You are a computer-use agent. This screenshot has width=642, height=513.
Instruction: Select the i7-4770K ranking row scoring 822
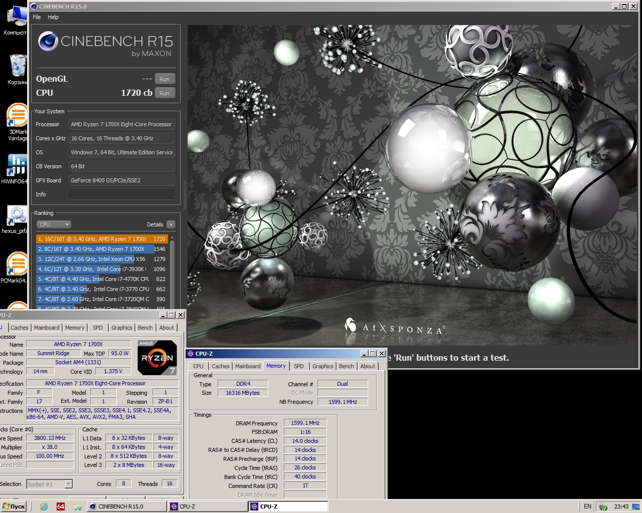[x=102, y=279]
